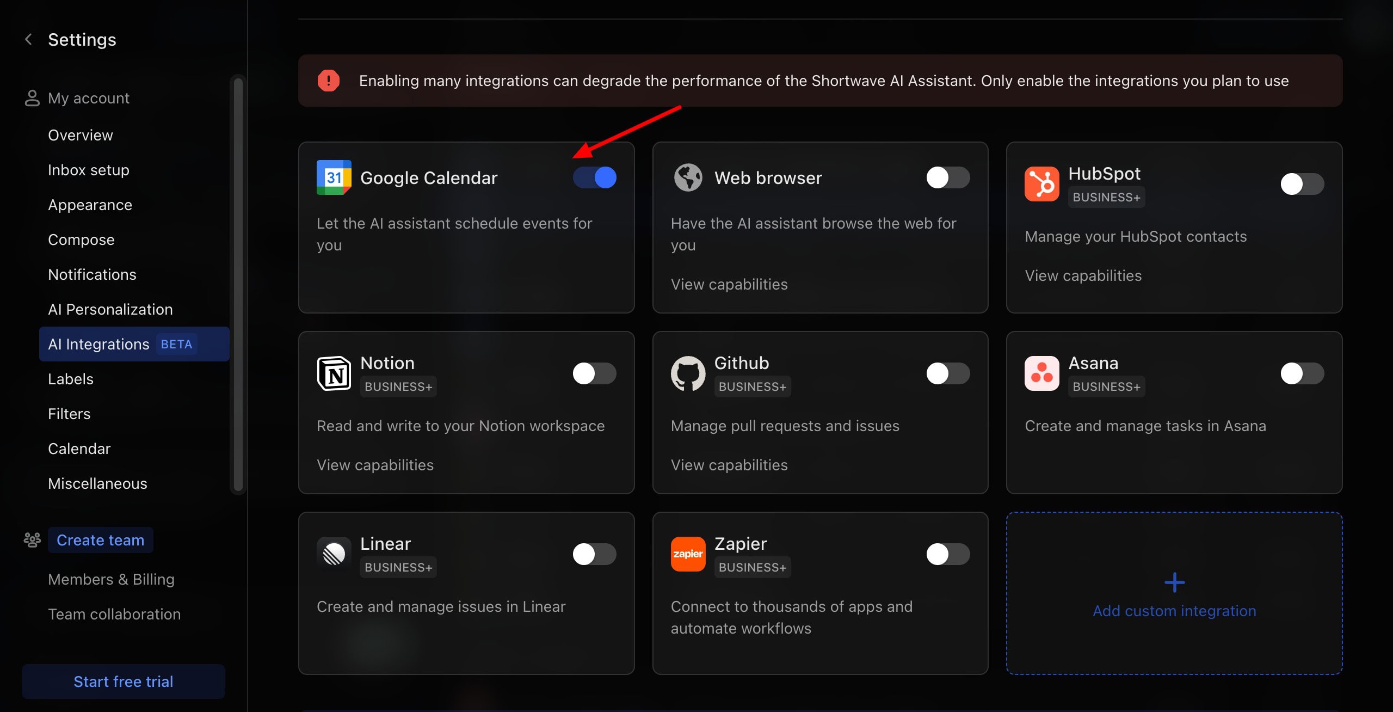This screenshot has height=712, width=1393.
Task: Click the settings sidebar scrollbar
Action: [238, 283]
